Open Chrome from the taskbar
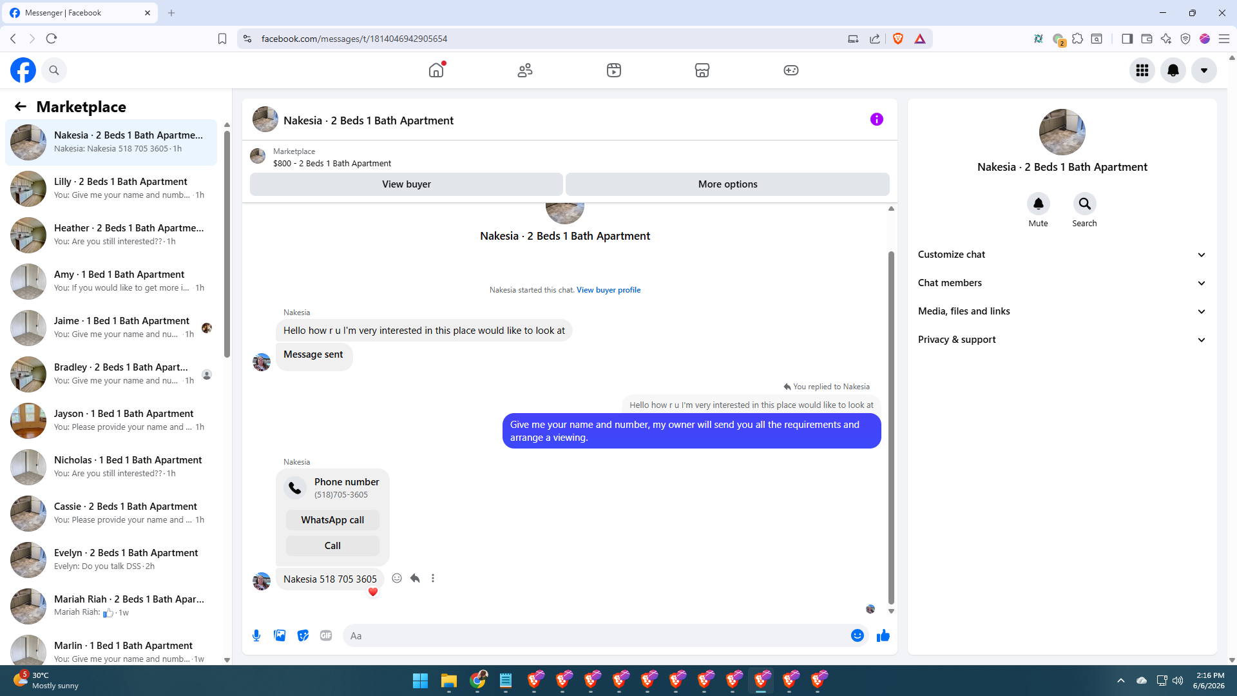1237x696 pixels. (x=478, y=681)
